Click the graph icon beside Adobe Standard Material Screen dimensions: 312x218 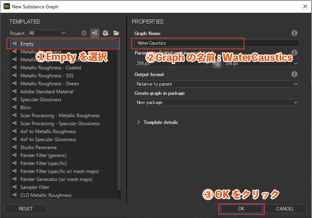coord(15,91)
